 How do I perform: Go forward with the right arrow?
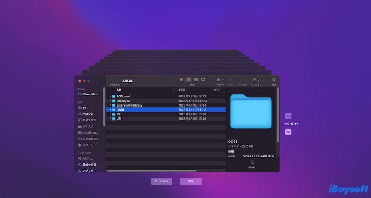click(x=117, y=80)
